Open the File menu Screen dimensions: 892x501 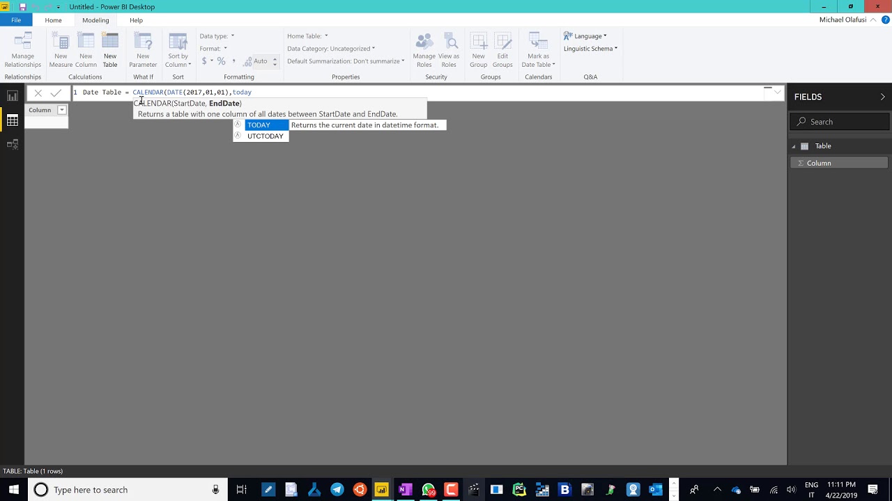[x=16, y=20]
